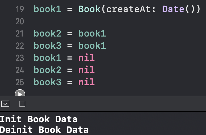Click book2 variable on line 21

pos(48,33)
